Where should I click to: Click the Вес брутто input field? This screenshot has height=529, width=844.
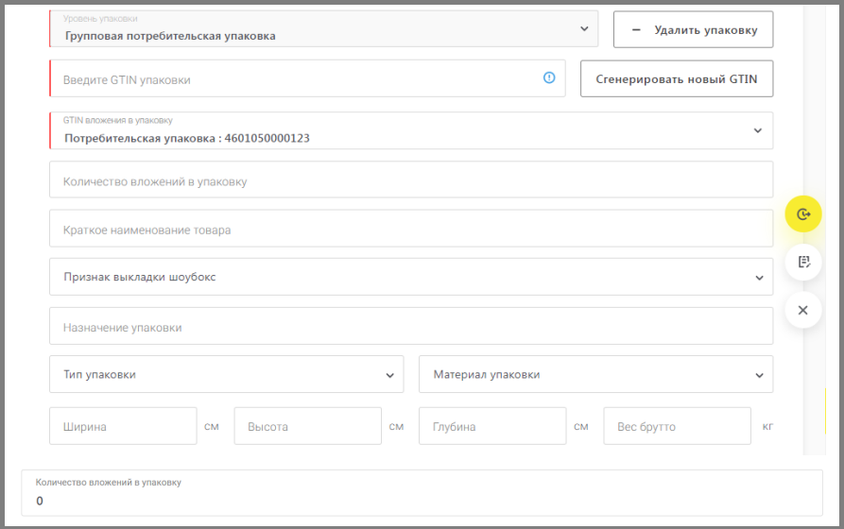677,426
